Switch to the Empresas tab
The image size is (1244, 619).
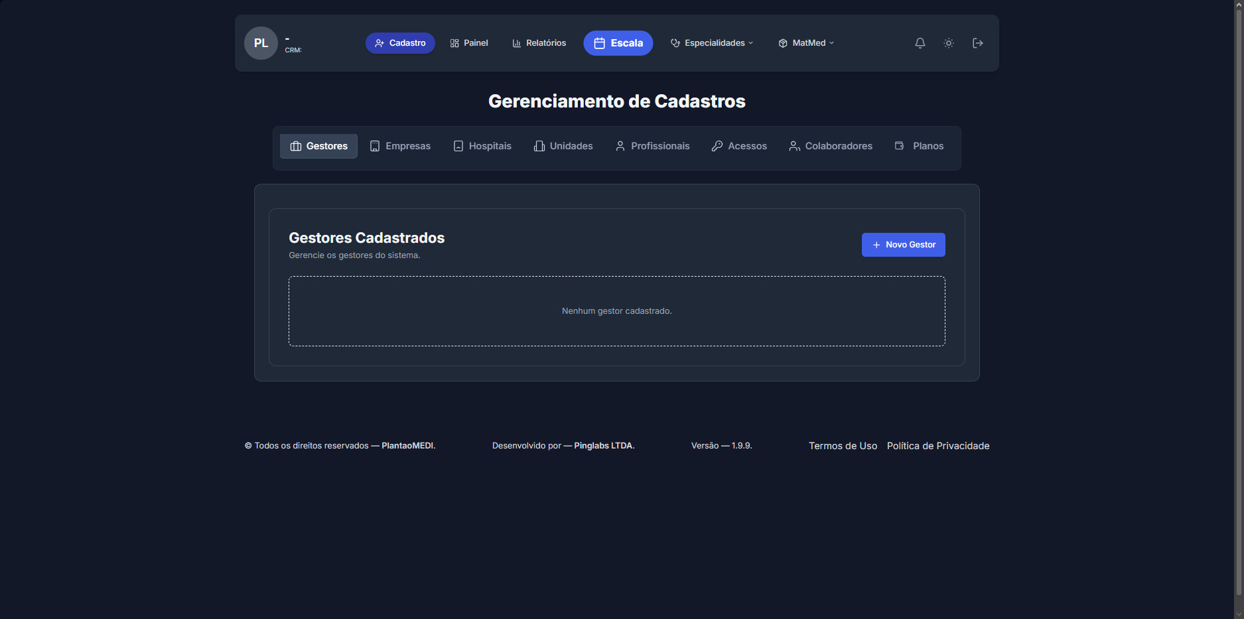pyautogui.click(x=400, y=146)
